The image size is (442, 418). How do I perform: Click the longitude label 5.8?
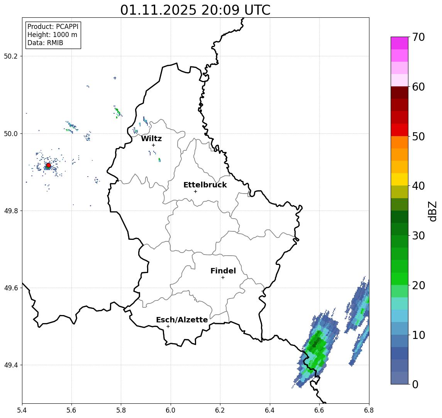(121, 410)
